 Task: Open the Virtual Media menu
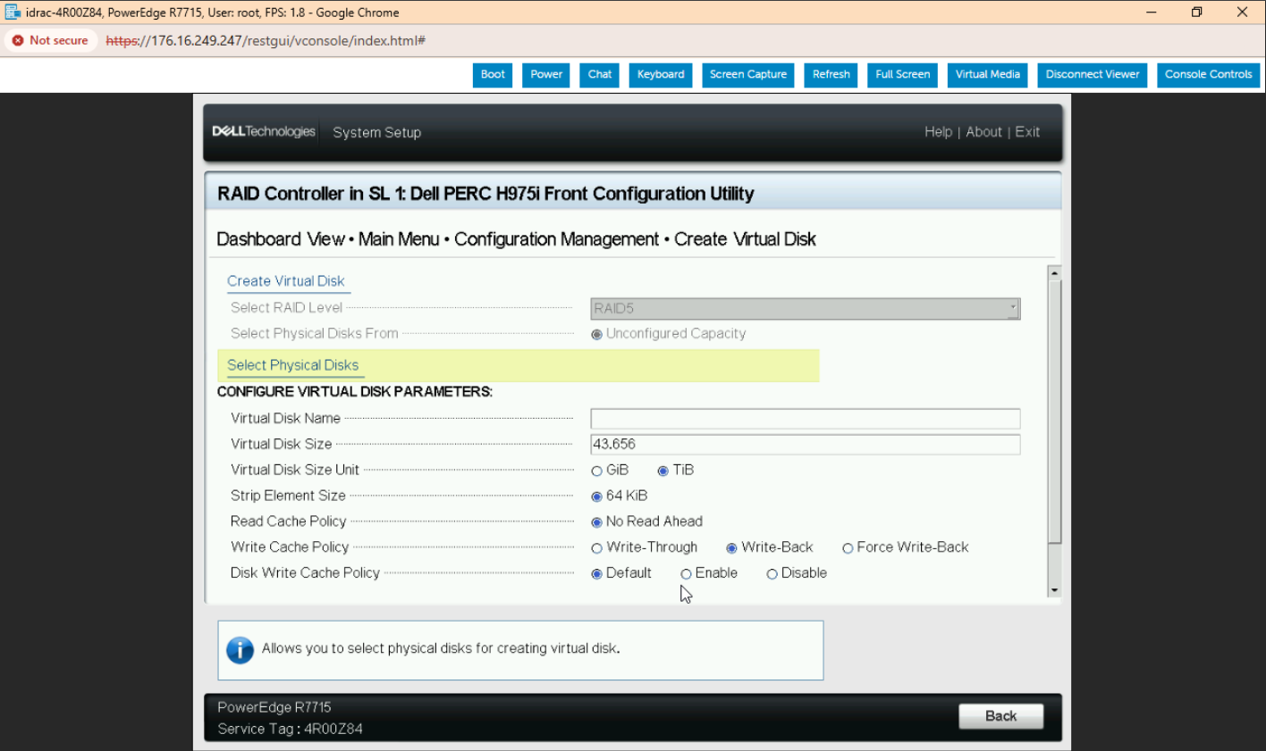click(987, 75)
